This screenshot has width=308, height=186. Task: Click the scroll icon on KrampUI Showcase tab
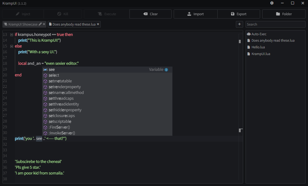coord(6,24)
